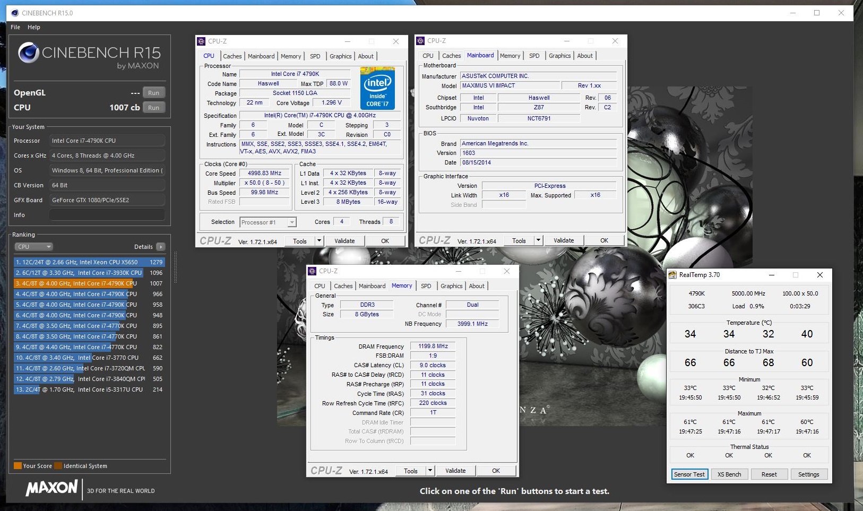Image resolution: width=863 pixels, height=511 pixels.
Task: Open the Help menu in Cinebench
Action: pyautogui.click(x=34, y=27)
